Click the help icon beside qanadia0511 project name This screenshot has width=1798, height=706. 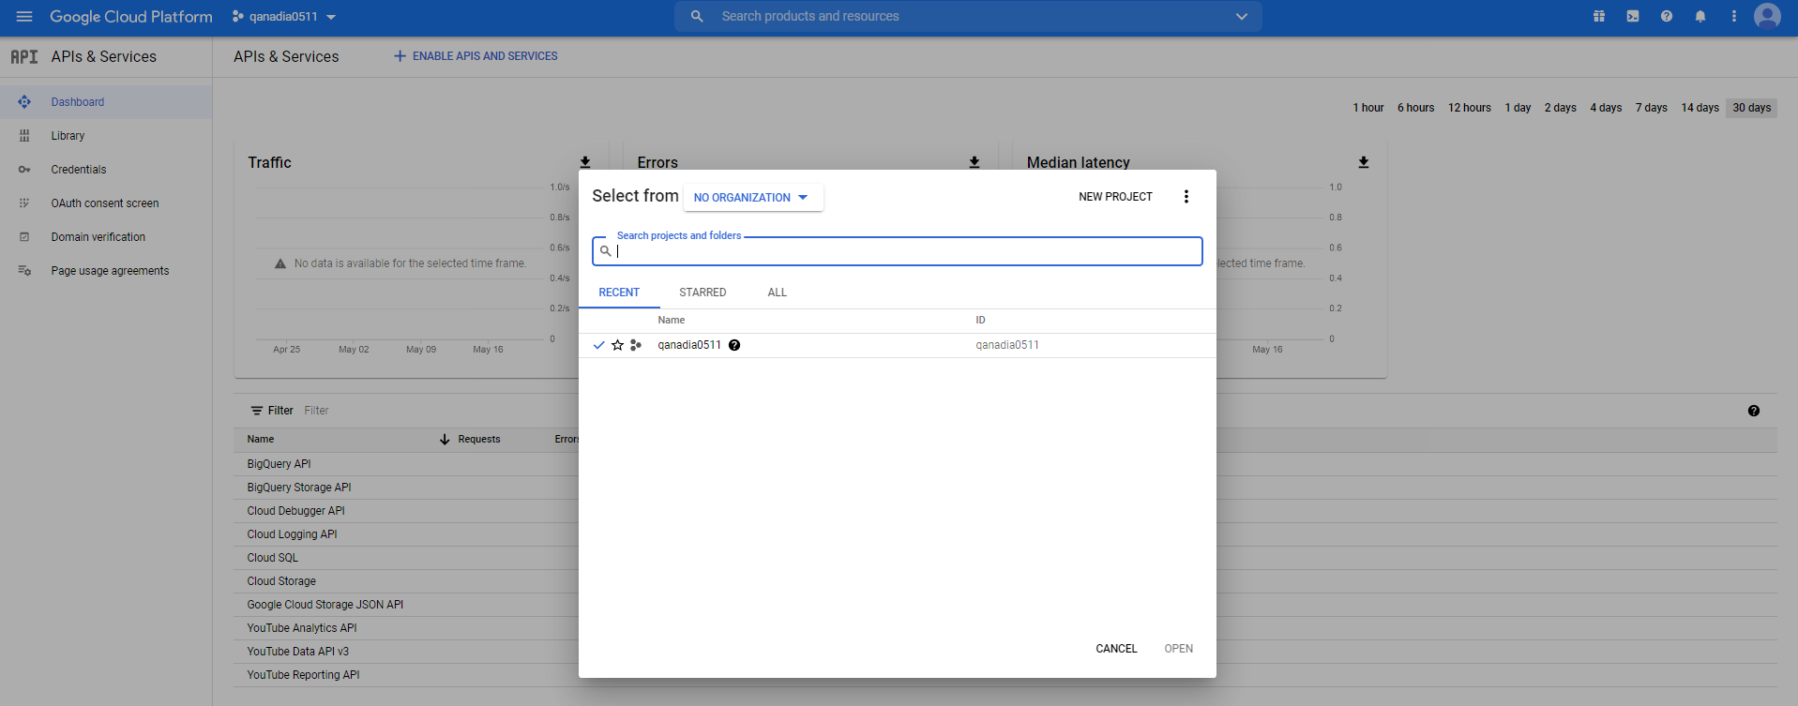[x=734, y=345]
